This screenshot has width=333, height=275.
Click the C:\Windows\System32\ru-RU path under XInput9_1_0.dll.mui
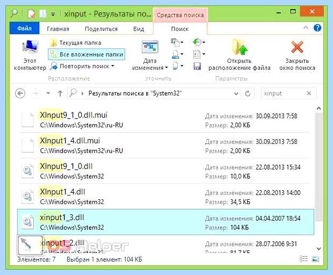tap(82, 125)
